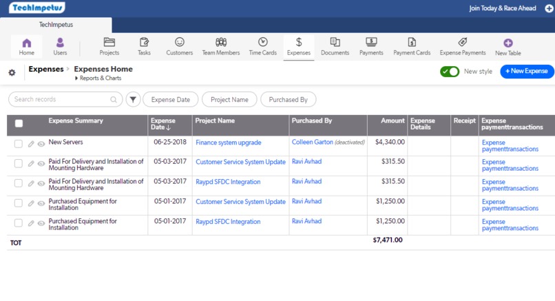Click the Purchased By column header

coord(311,121)
